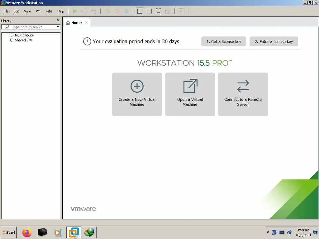Close the Home tab
319x239 pixels.
click(x=86, y=22)
